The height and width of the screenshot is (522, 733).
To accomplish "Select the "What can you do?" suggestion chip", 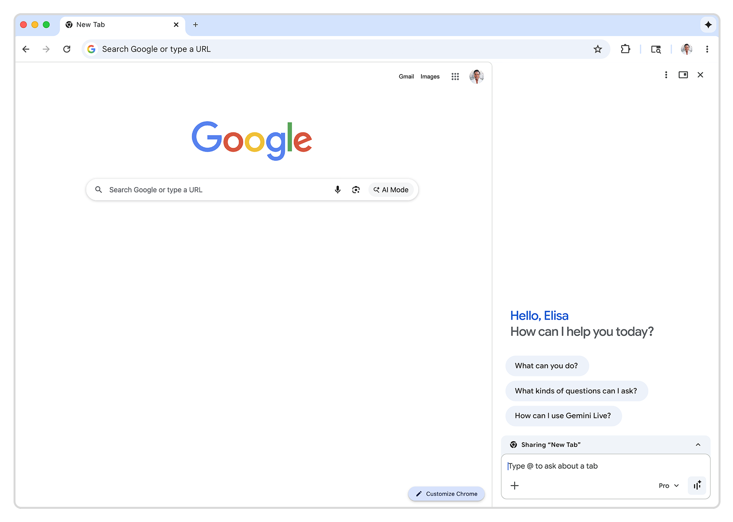I will click(x=547, y=365).
